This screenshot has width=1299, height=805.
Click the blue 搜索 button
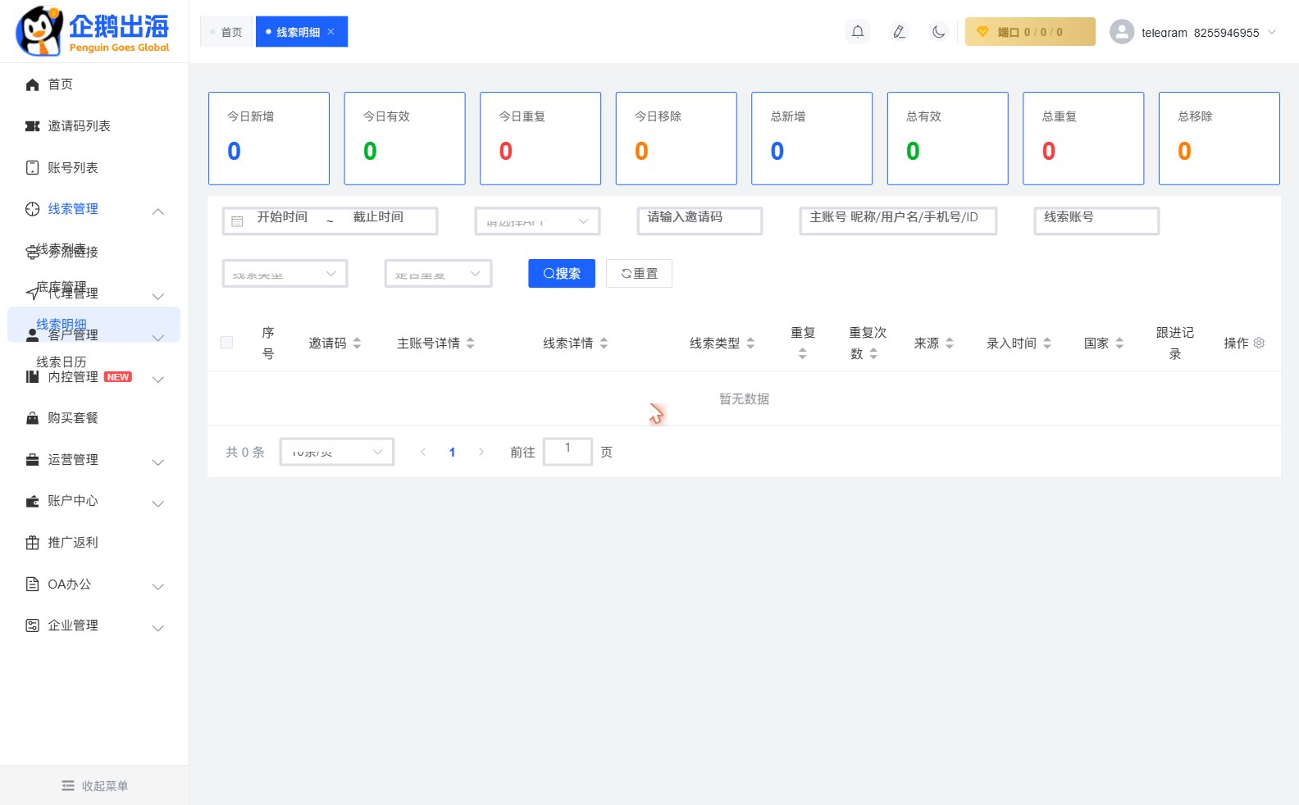[562, 274]
